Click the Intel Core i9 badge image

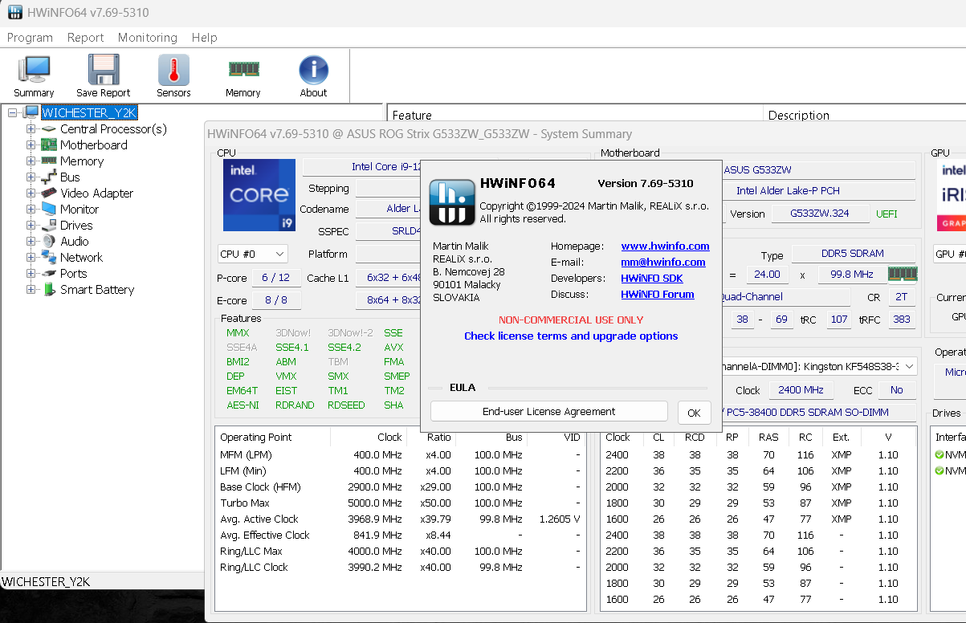259,195
